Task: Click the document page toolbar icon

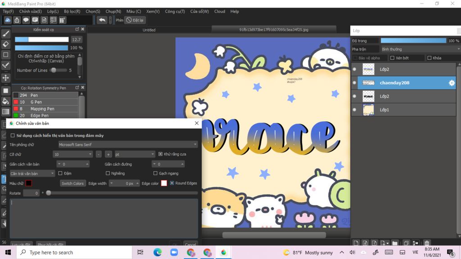Action: (44, 20)
